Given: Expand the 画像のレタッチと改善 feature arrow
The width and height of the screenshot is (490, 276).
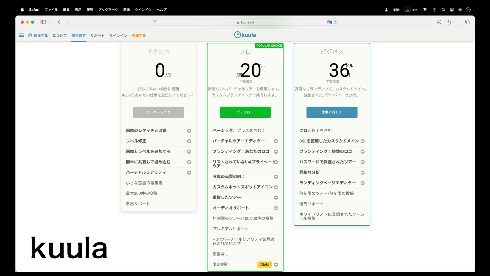Looking at the screenshot, I should [189, 131].
